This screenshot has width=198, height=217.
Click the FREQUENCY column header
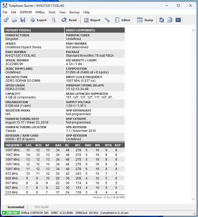coord(14,145)
